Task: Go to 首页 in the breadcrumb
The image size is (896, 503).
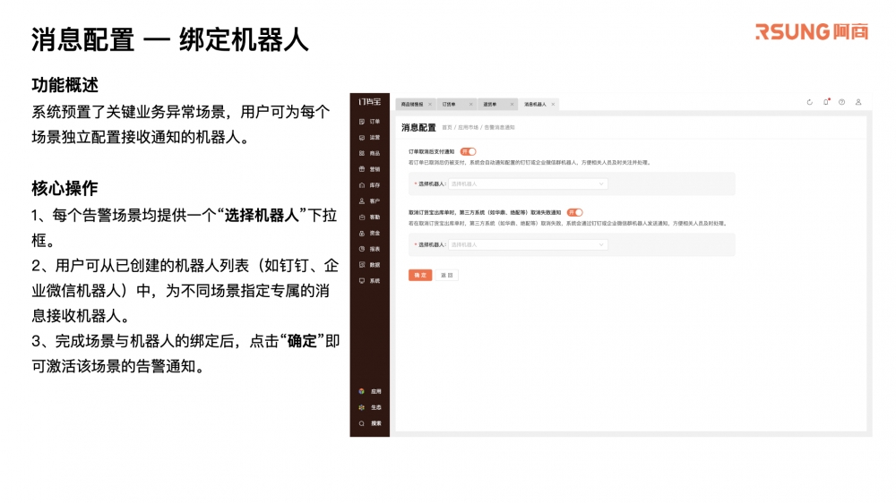Action: coord(447,128)
